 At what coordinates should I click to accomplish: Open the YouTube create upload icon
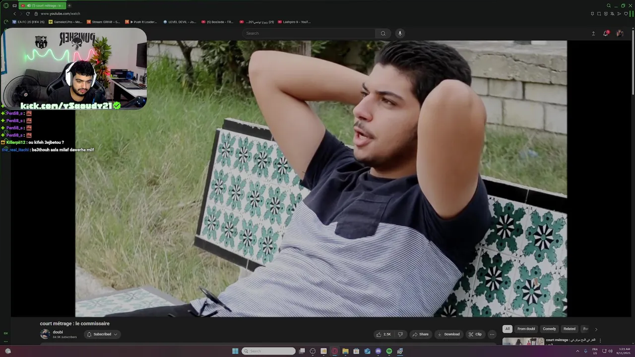point(593,33)
